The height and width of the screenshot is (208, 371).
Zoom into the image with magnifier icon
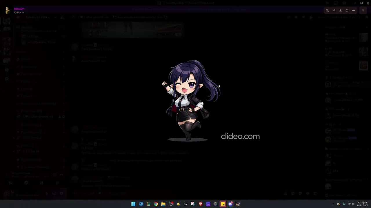(327, 10)
